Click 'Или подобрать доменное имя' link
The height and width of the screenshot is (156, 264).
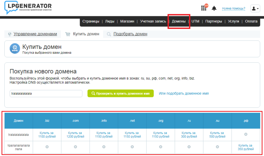184,93
